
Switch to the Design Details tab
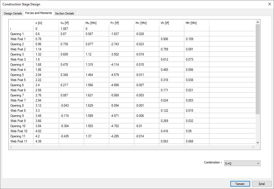[13, 13]
